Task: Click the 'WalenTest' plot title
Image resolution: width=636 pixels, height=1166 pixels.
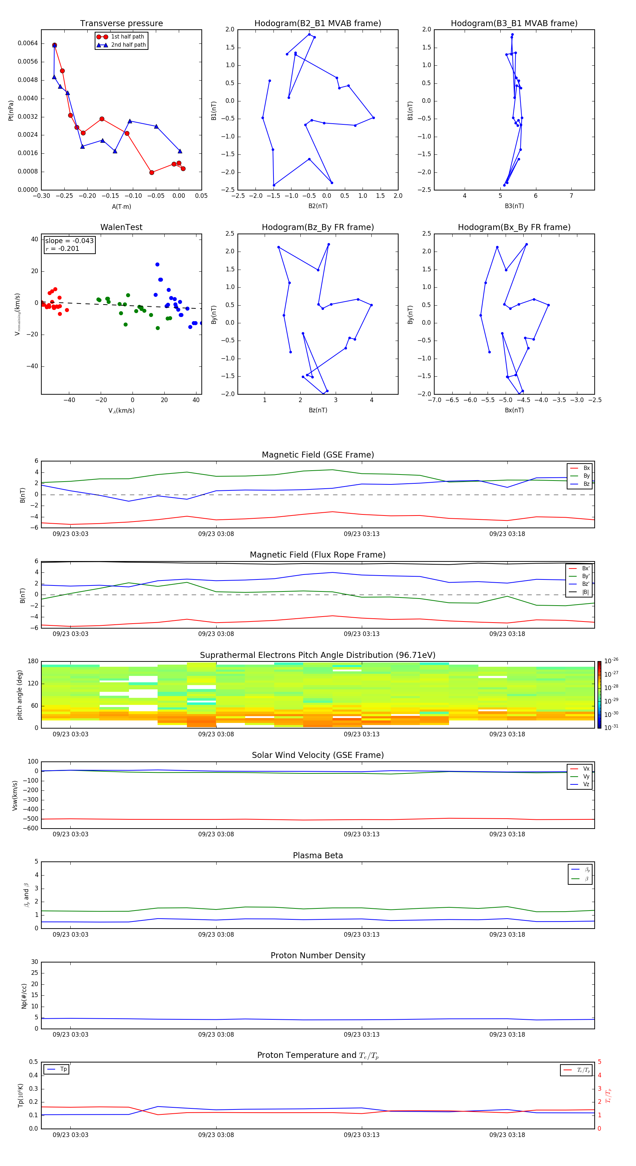Action: 121,227
